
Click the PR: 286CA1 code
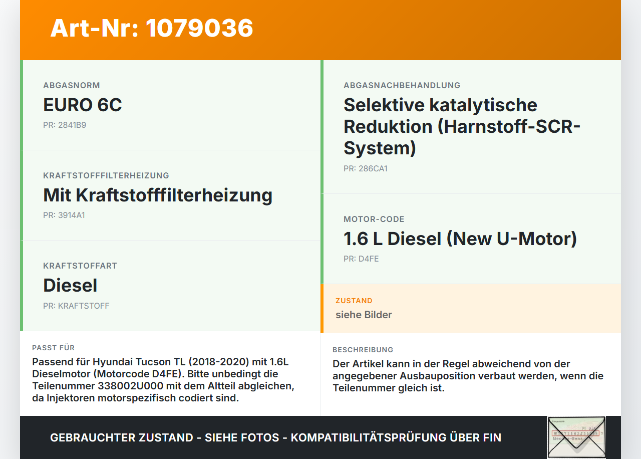pyautogui.click(x=366, y=168)
